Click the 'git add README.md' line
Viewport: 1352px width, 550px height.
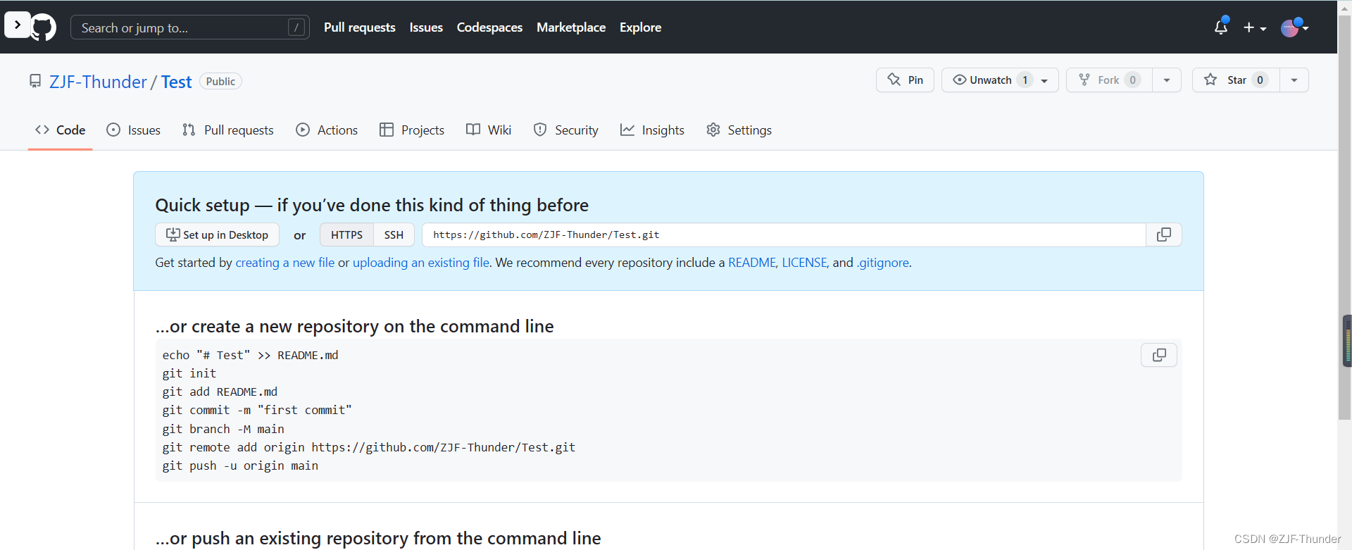coord(220,392)
